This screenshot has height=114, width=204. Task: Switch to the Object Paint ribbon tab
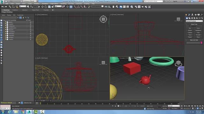pyautogui.click(x=35, y=10)
